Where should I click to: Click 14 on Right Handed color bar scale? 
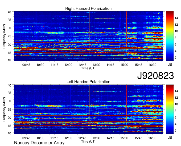click(176, 18)
